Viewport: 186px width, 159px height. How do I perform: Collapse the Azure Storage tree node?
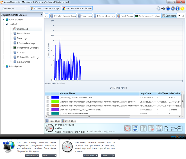[3, 19]
